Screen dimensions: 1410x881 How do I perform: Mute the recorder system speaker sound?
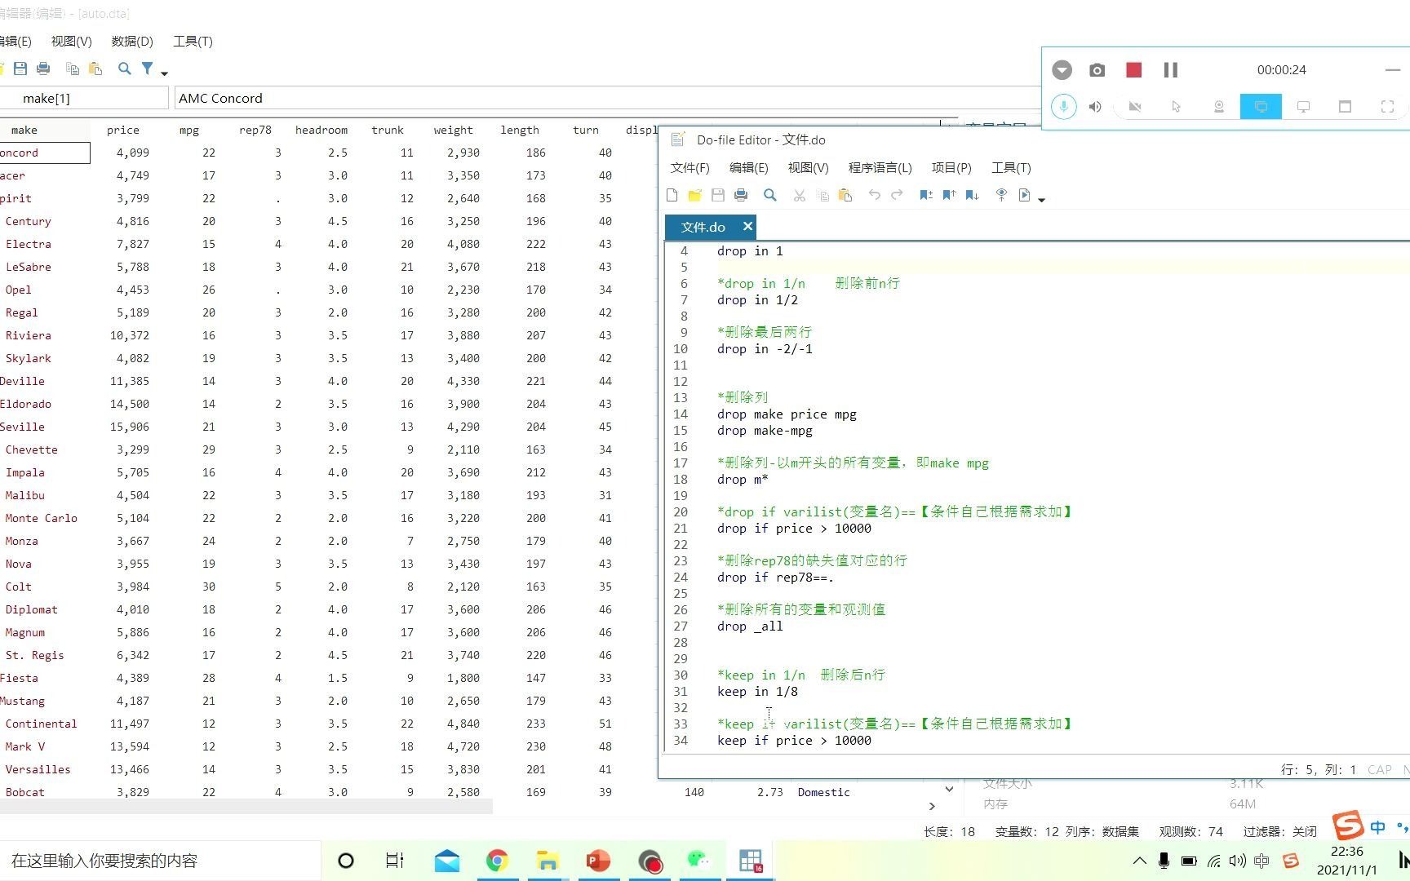click(x=1095, y=107)
